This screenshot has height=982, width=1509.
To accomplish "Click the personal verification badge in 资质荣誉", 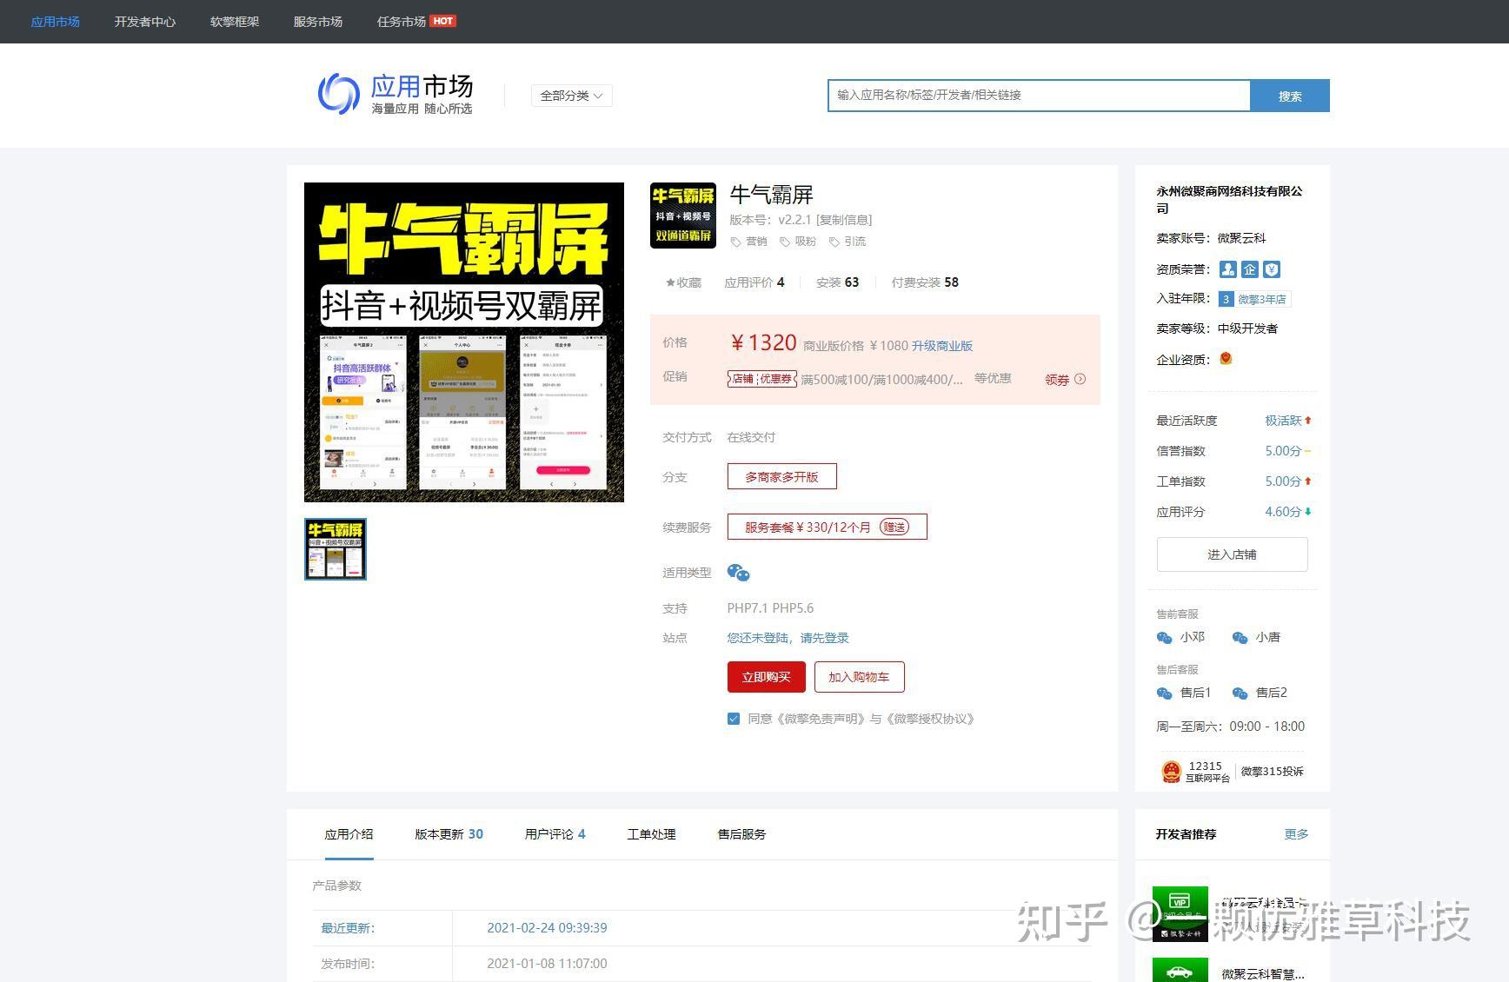I will pyautogui.click(x=1227, y=269).
